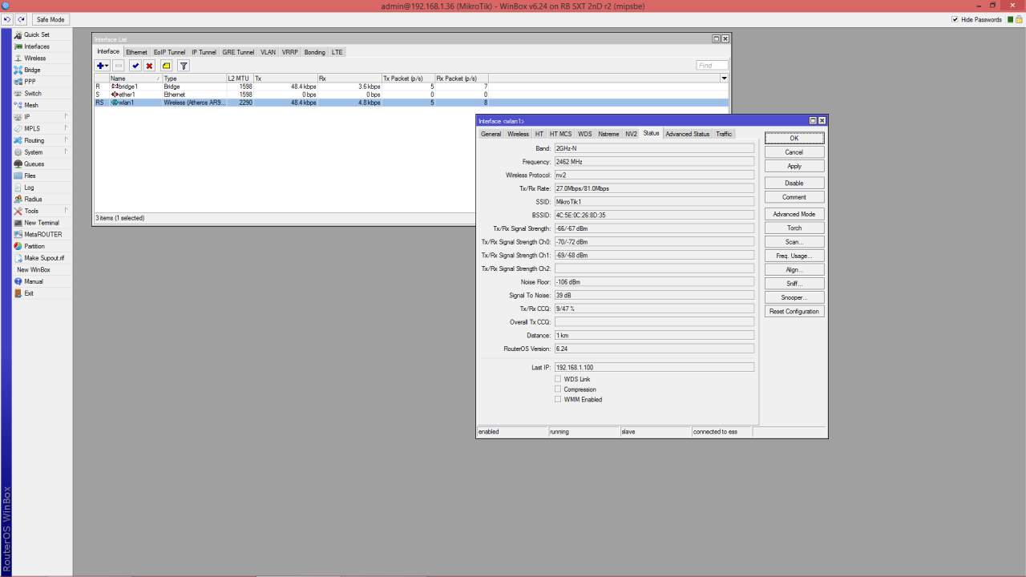
Task: Expand the MPLS submenu in sidebar
Action: pos(40,128)
